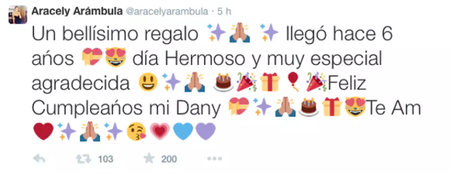Click the pink growing heart emoji
450x174 pixels.
point(160,132)
